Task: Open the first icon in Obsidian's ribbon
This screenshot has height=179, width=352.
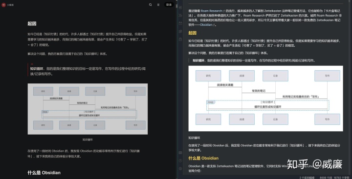Action: (180, 7)
